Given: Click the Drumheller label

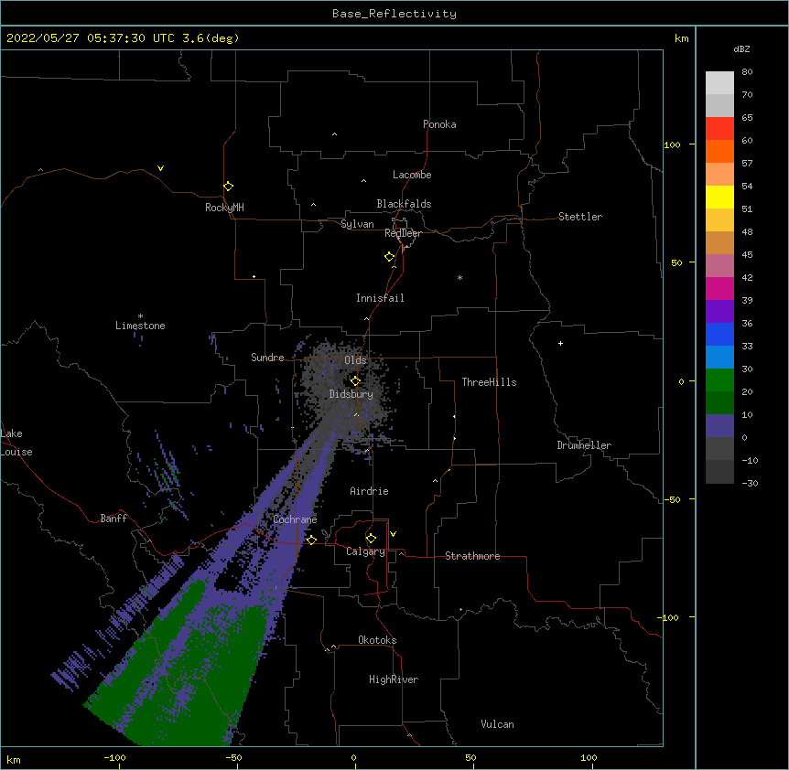Looking at the screenshot, I should [584, 445].
